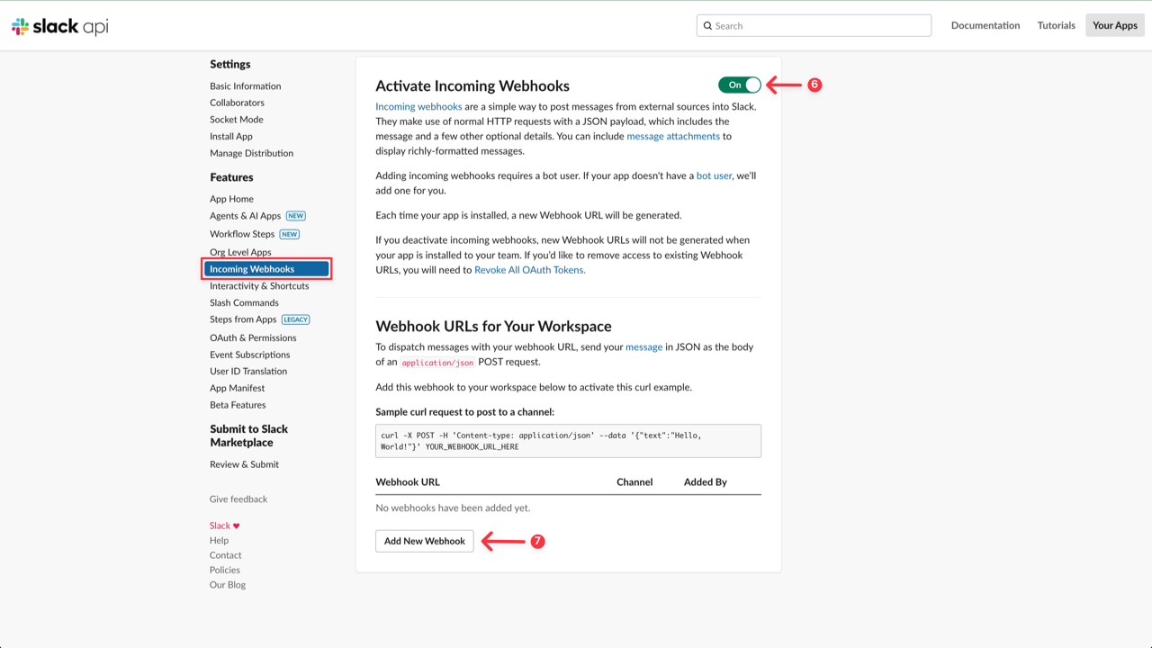Viewport: 1152px width, 648px height.
Task: Open the App Manifest section
Action: (237, 387)
